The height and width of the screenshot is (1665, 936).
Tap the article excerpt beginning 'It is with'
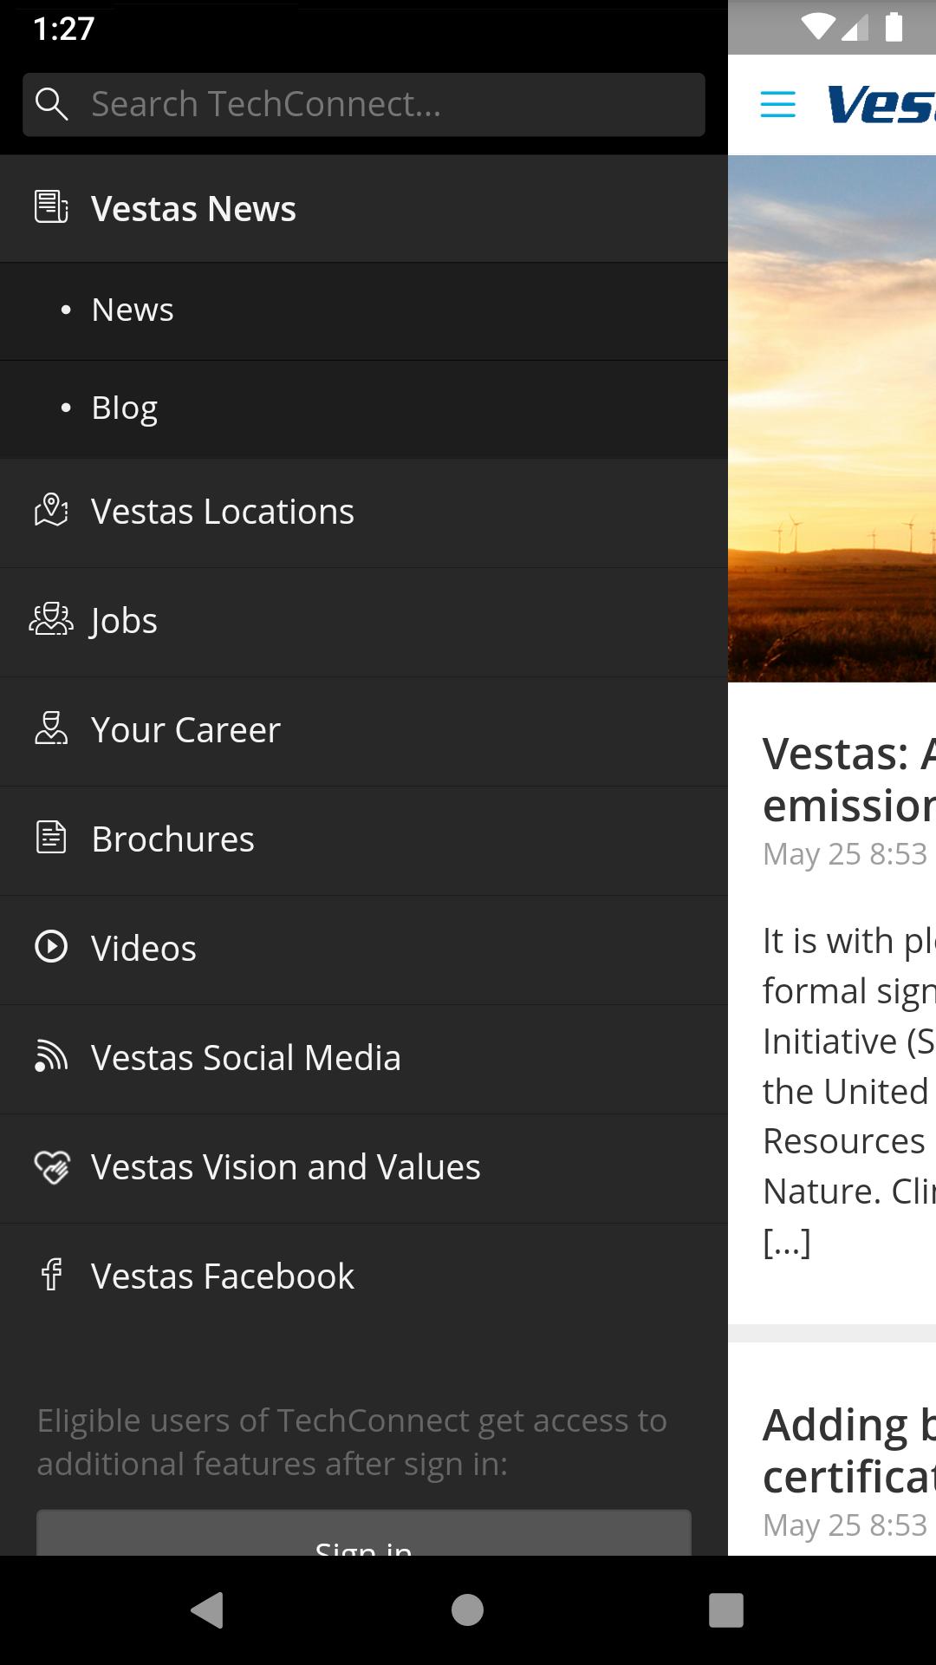849,1091
